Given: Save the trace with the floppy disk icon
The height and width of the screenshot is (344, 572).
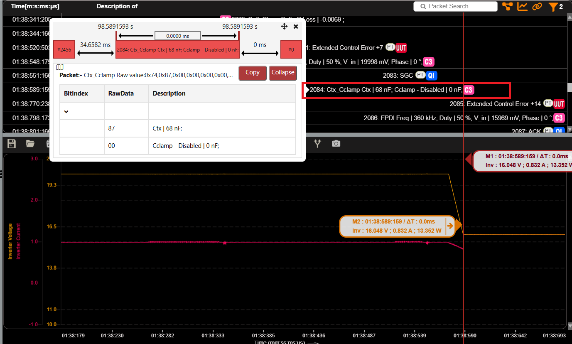Looking at the screenshot, I should 12,143.
